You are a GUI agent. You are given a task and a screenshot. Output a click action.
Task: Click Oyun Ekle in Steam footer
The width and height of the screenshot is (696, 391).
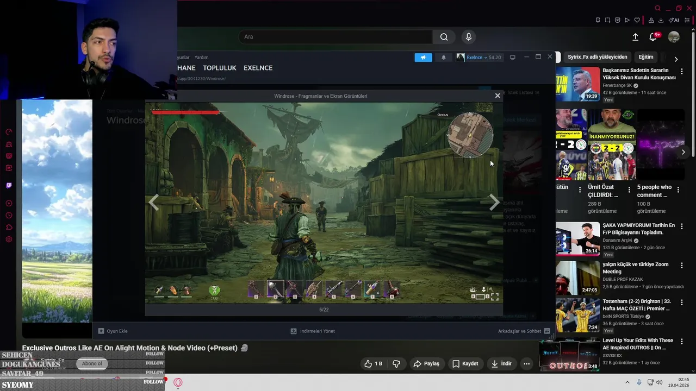113,331
